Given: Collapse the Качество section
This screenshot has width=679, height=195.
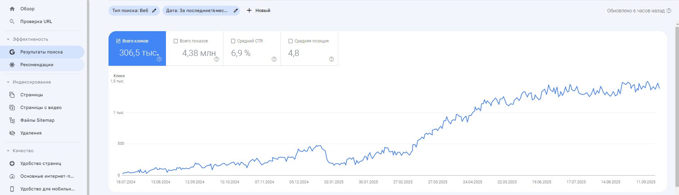Looking at the screenshot, I should coord(8,151).
